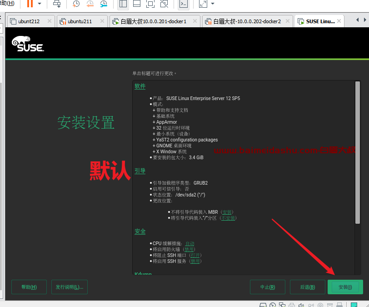Click the sound card status icon
This screenshot has height=307, width=369.
coord(301,305)
